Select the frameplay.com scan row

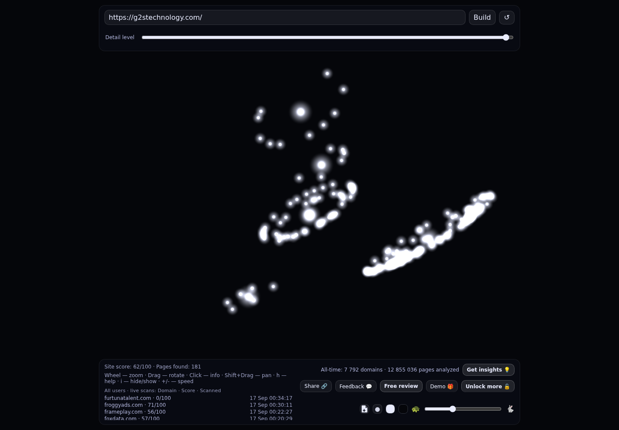[198, 412]
